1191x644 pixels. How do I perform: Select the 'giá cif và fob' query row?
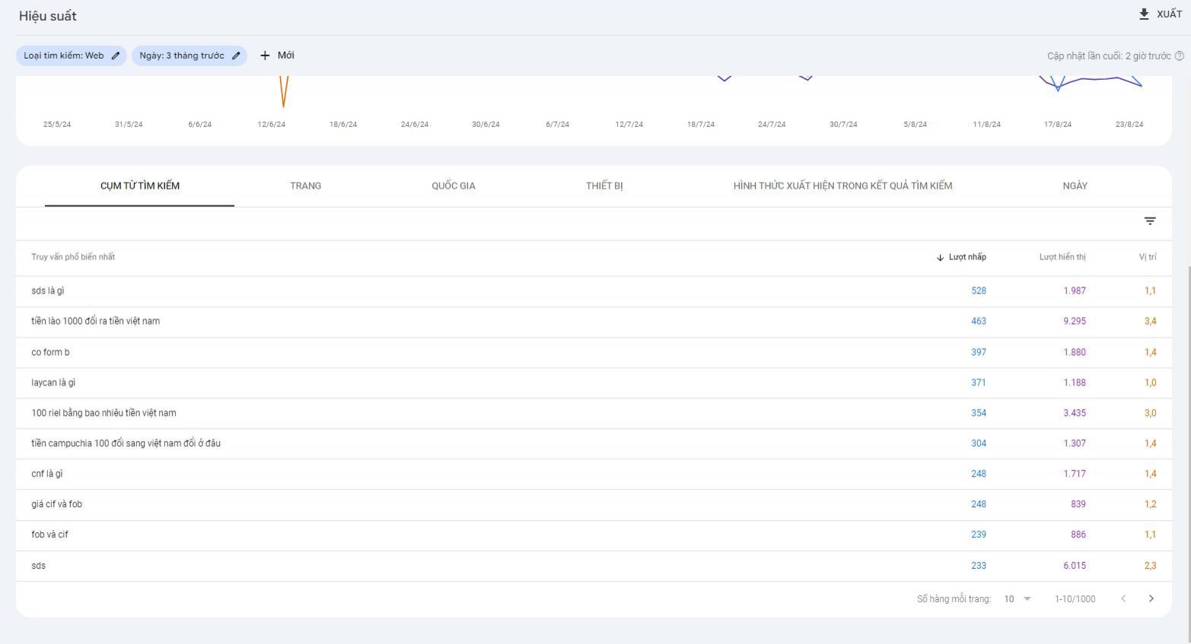594,505
